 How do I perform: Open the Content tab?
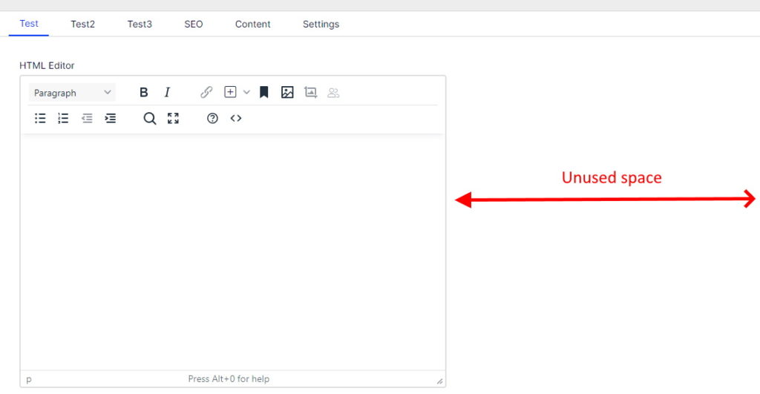(252, 24)
